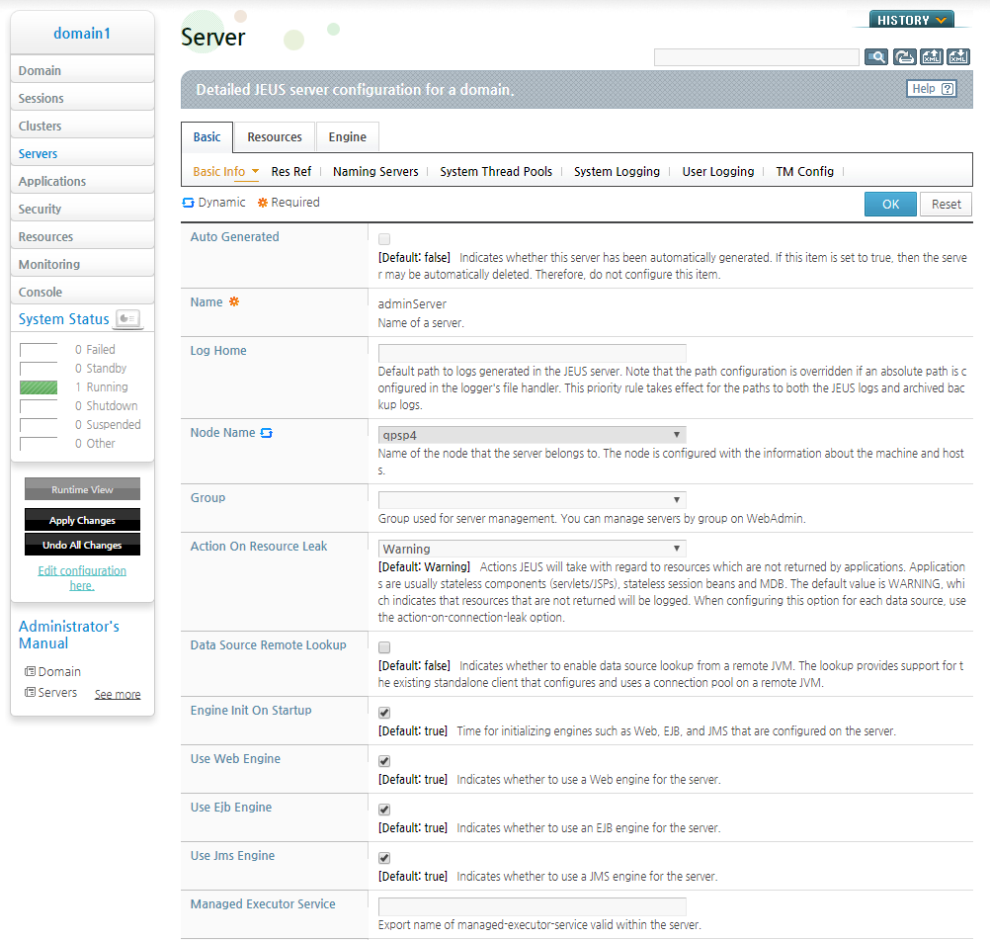Open the TM Config sub-tab
This screenshot has height=940, width=990.
(x=804, y=171)
